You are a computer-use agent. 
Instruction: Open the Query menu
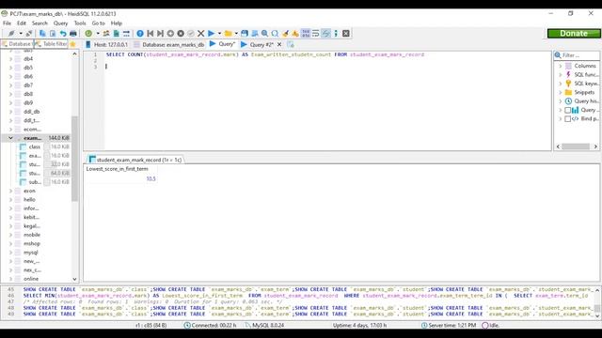(60, 23)
